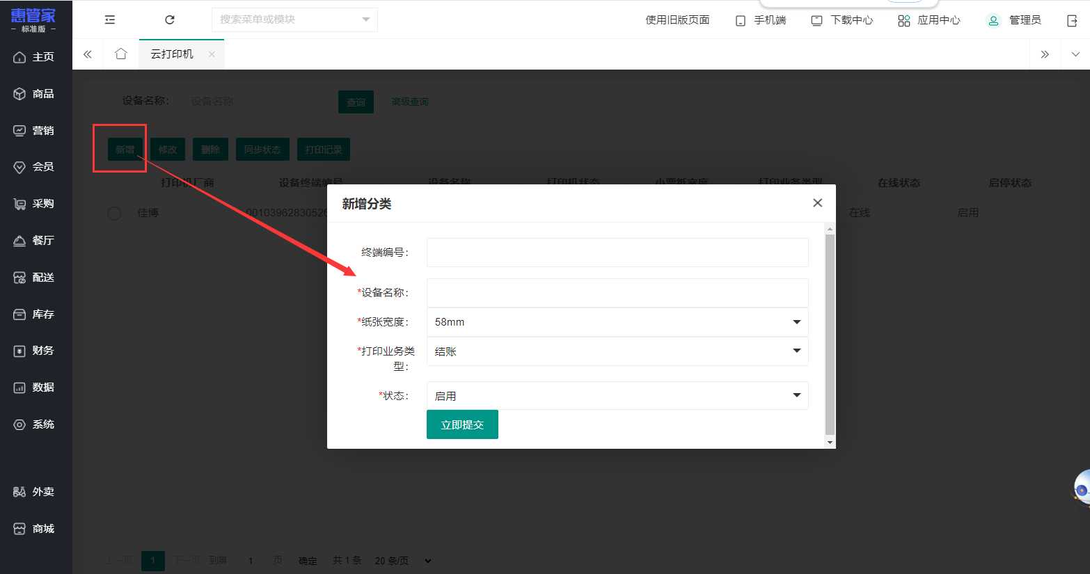Open the tab options chevron at far right

click(1075, 54)
